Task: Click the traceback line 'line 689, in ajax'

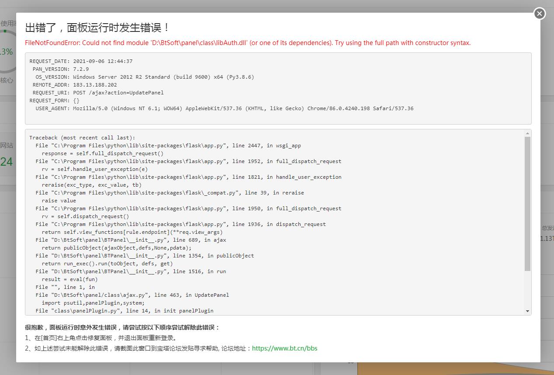Action: tap(131, 240)
